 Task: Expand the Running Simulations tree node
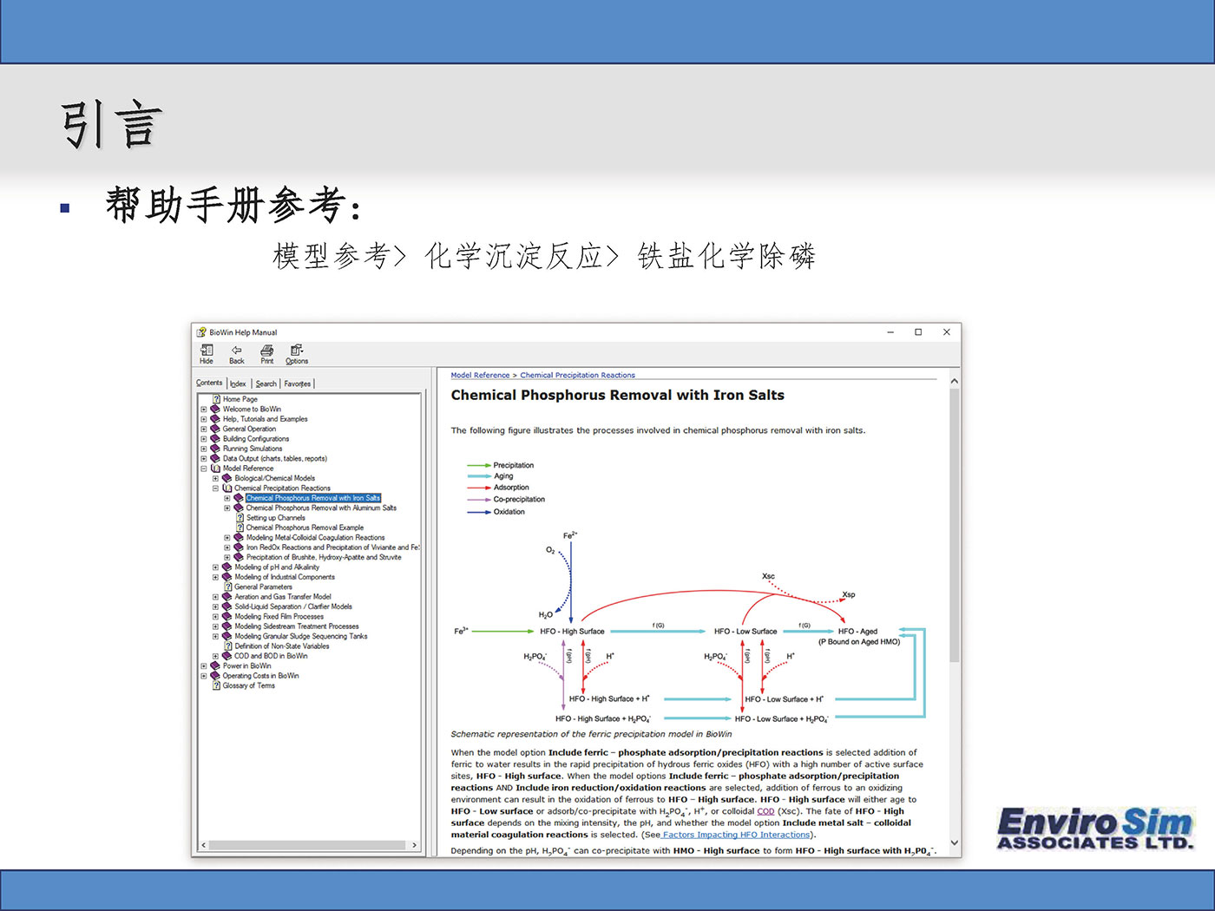click(x=204, y=449)
